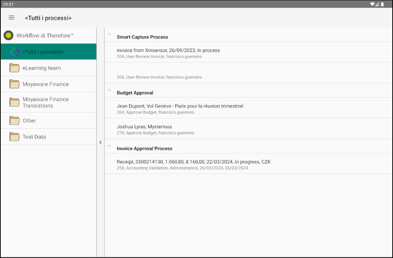Screen dimensions: 393x258
Task: Open the eLearning team folder icon
Action: 14,68
